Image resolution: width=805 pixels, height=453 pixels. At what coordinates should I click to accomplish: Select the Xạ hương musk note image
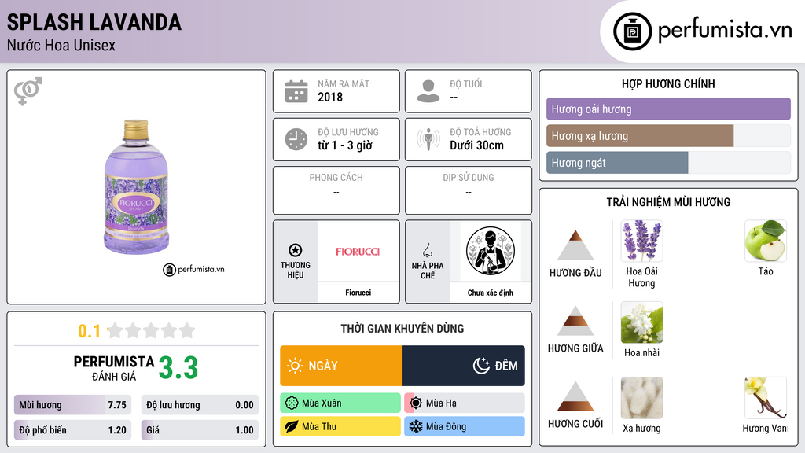pos(641,398)
